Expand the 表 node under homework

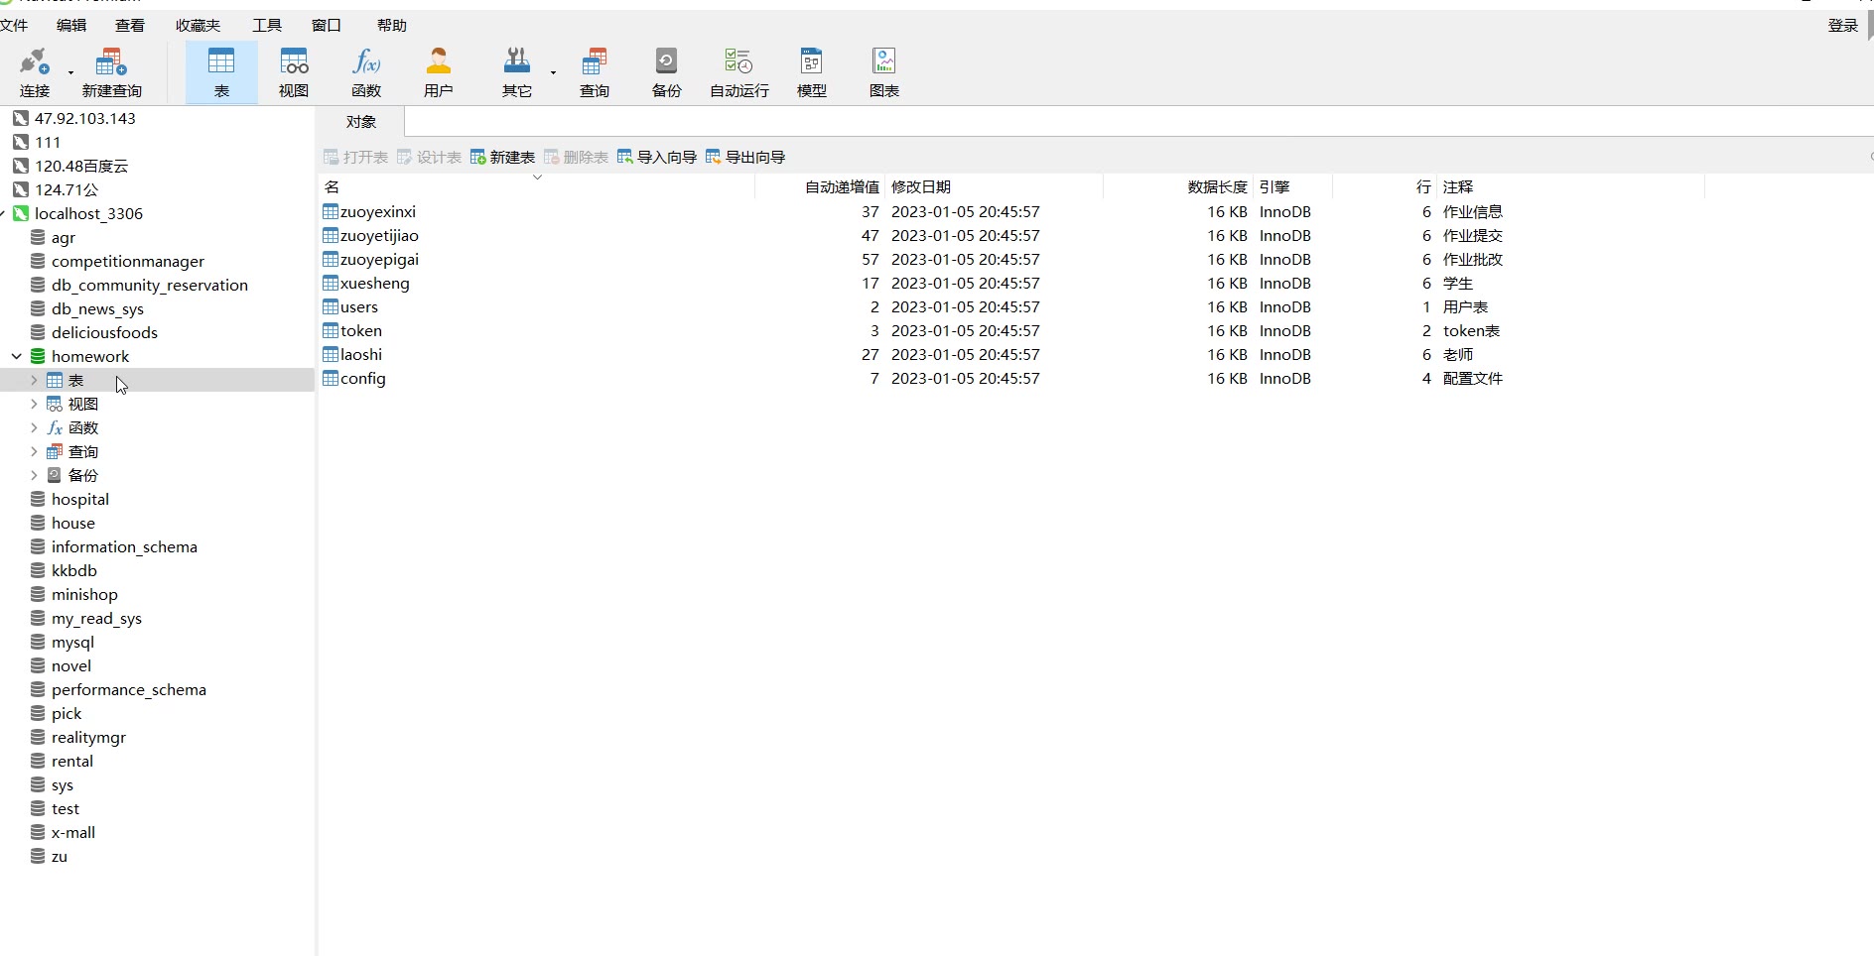click(34, 380)
